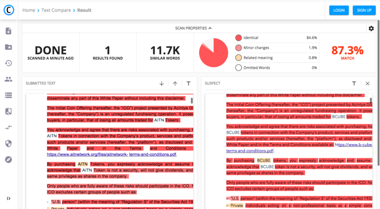The image size is (380, 209).
Task: Toggle the Omitted Words highlight
Action: click(x=238, y=68)
